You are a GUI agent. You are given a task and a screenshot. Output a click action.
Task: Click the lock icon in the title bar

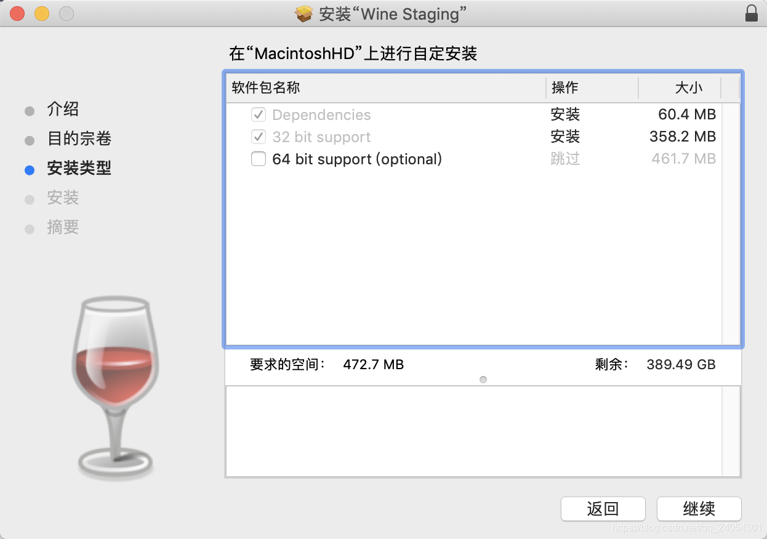[751, 14]
